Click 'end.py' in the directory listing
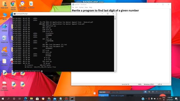 [48, 28]
